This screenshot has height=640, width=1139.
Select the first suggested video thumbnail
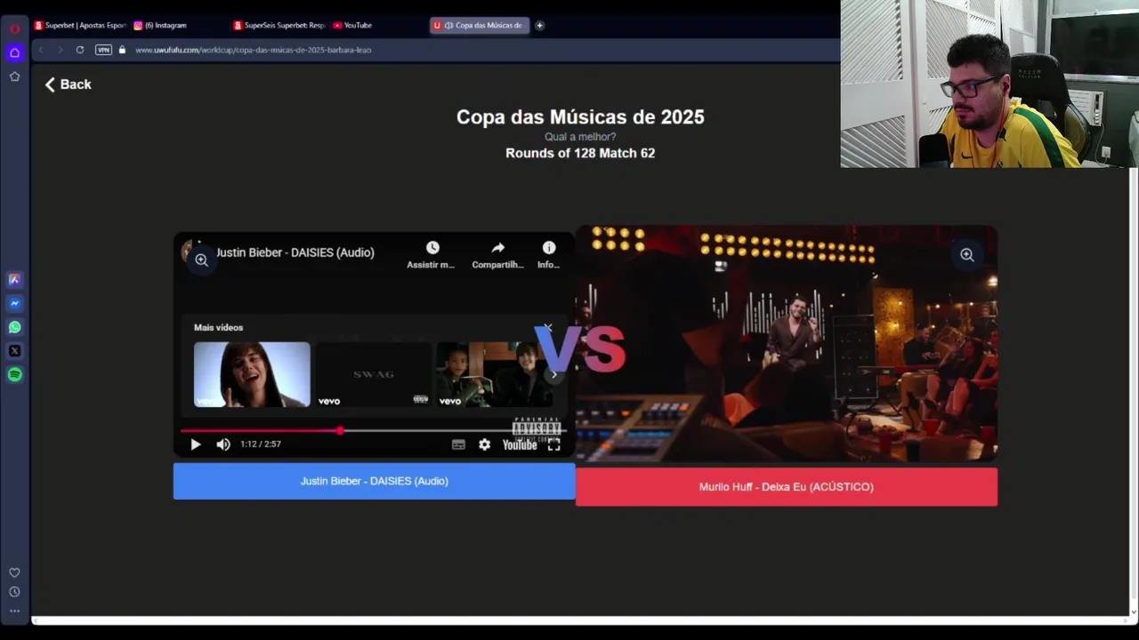tap(252, 374)
